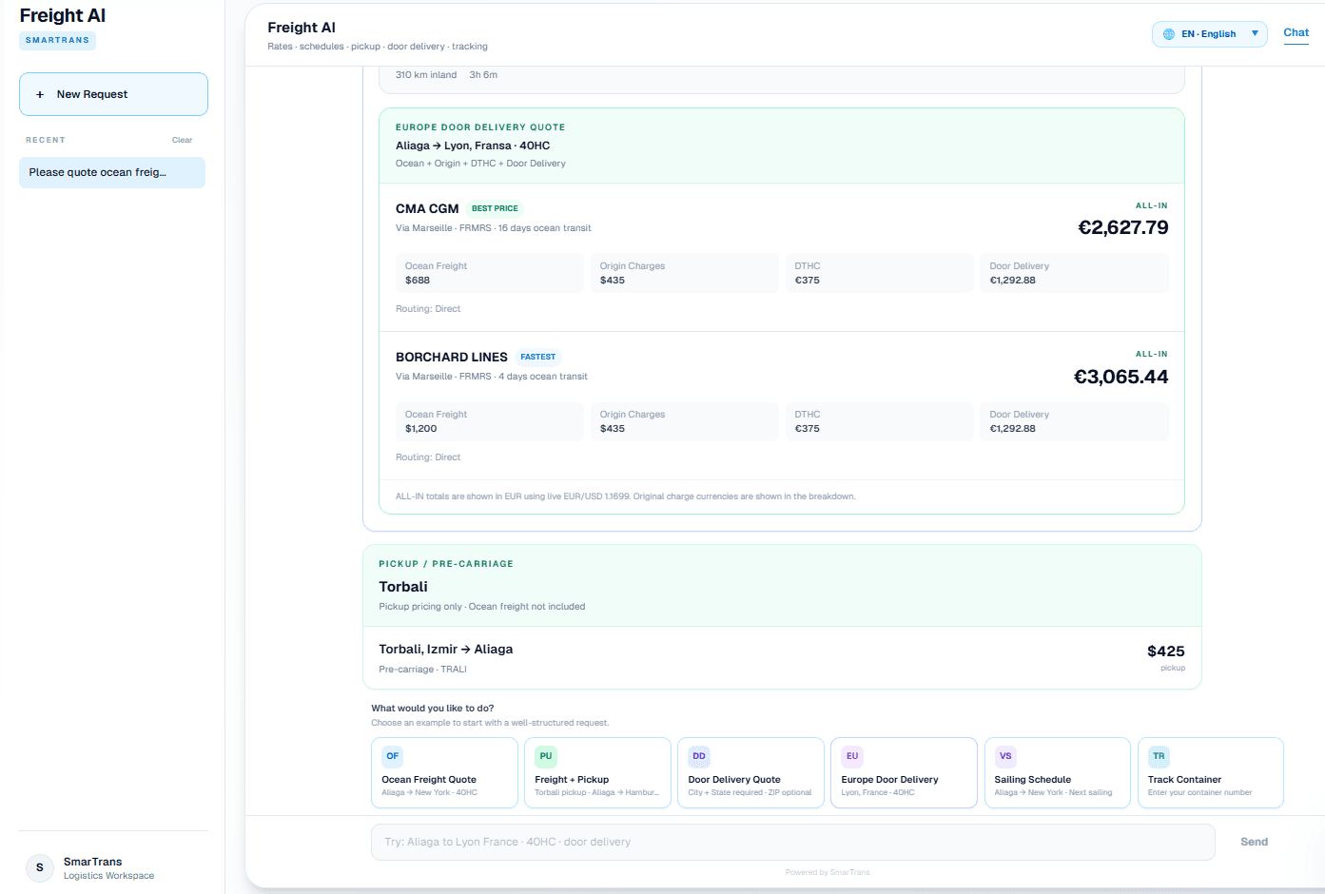Click the plus icon beside New Request
This screenshot has width=1325, height=894.
point(40,95)
